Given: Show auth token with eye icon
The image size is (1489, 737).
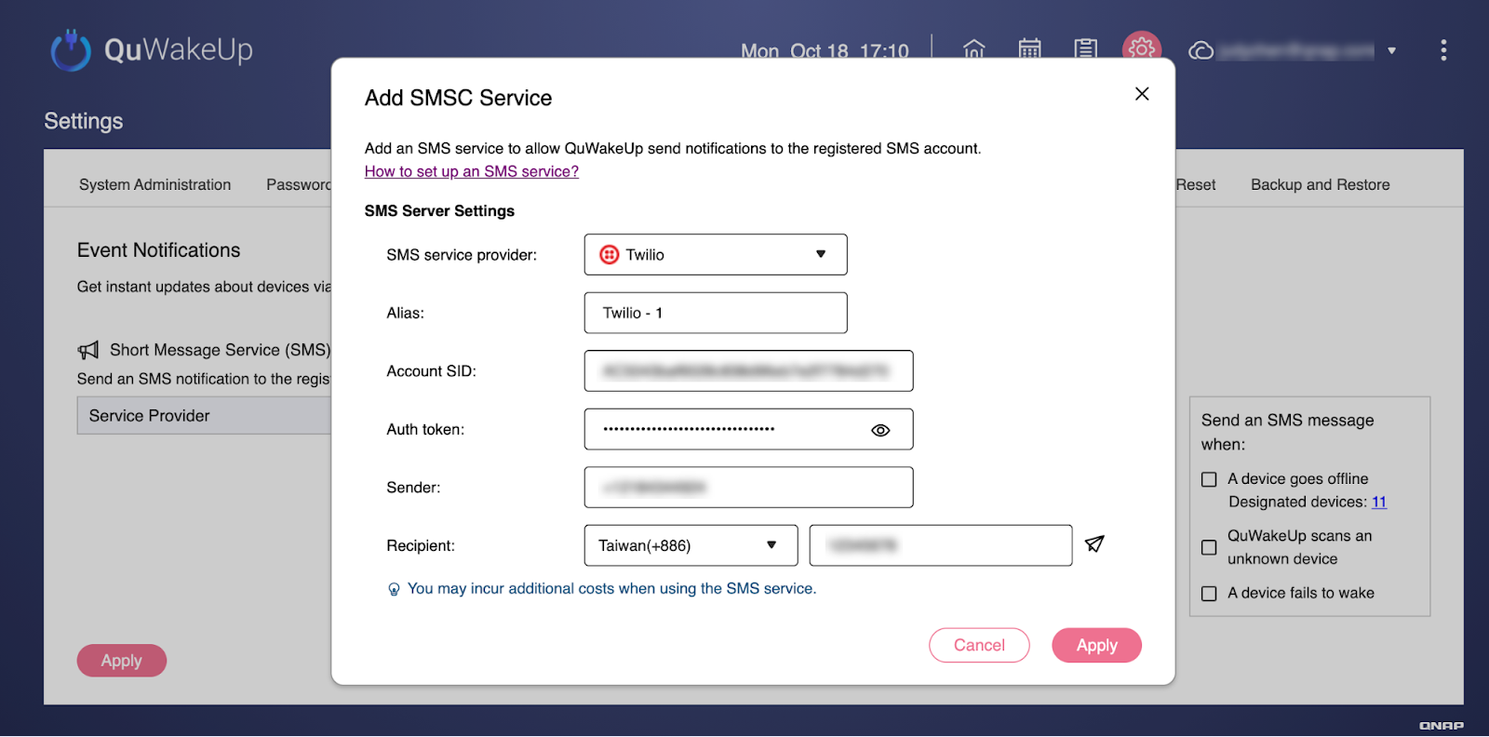Looking at the screenshot, I should pos(880,430).
